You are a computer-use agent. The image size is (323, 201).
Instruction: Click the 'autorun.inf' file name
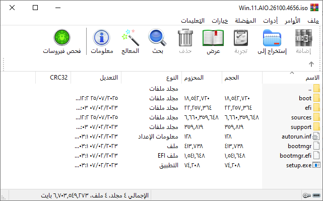click(296, 137)
